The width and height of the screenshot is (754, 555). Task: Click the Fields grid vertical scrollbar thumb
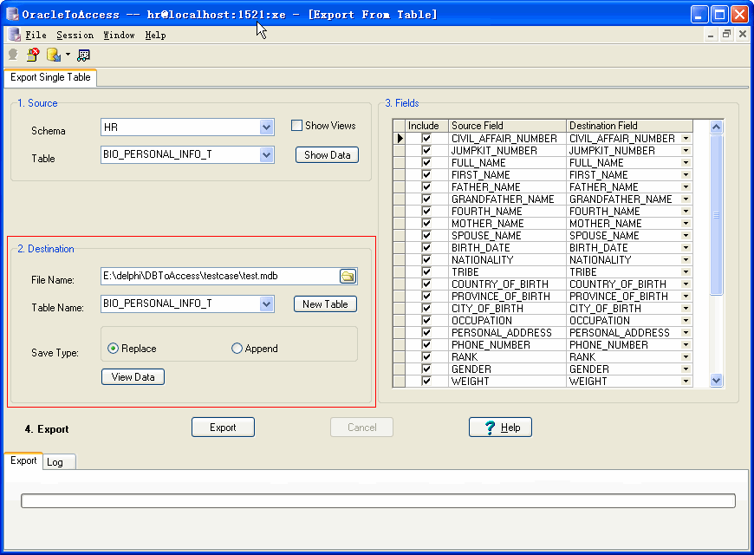716,215
